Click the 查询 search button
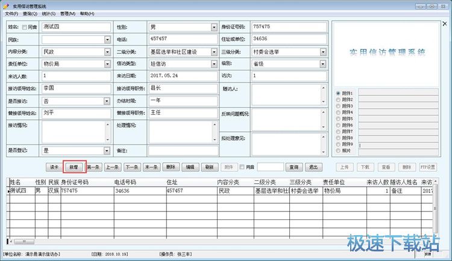This screenshot has height=261, width=452. pos(294,167)
